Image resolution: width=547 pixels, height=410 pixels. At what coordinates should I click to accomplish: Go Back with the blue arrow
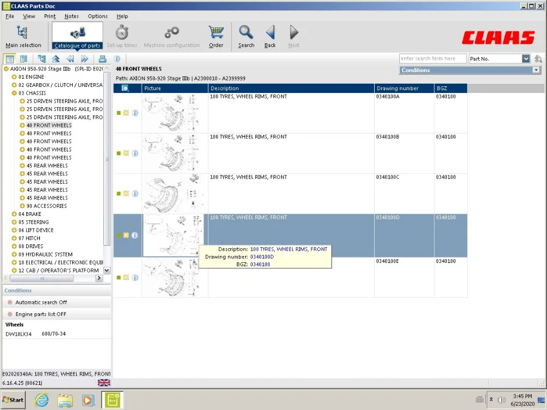pyautogui.click(x=270, y=36)
